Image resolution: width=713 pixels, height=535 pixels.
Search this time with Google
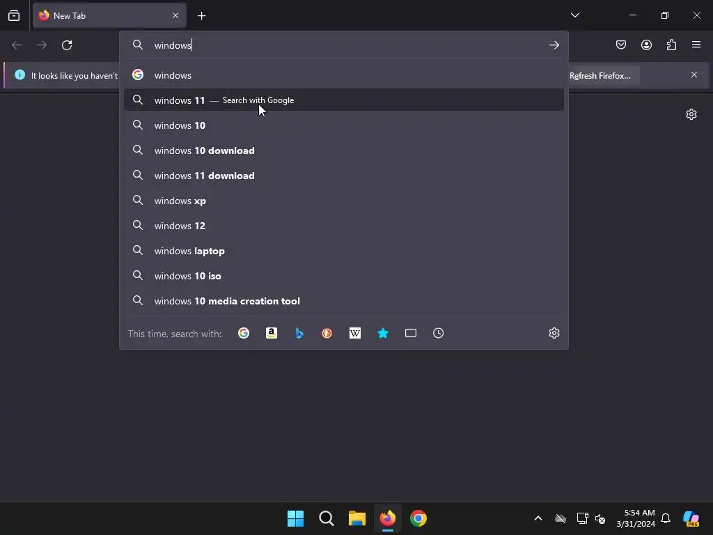coord(244,333)
